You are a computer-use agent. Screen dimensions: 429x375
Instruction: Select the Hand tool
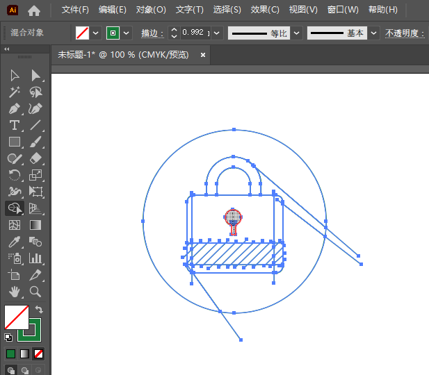click(x=15, y=292)
